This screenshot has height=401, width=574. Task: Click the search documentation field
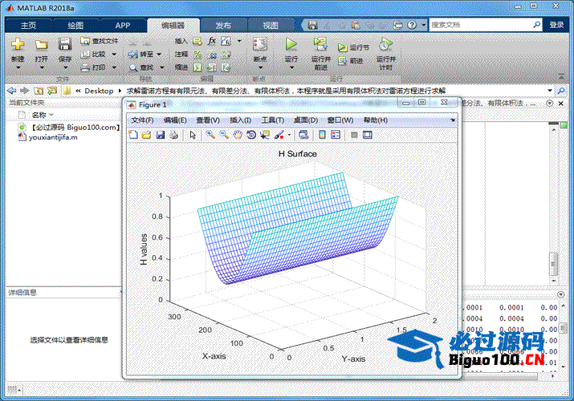[480, 25]
